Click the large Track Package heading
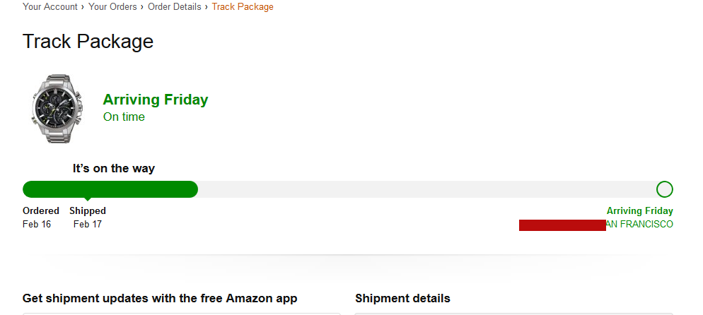The width and height of the screenshot is (703, 315). pyautogui.click(x=88, y=42)
